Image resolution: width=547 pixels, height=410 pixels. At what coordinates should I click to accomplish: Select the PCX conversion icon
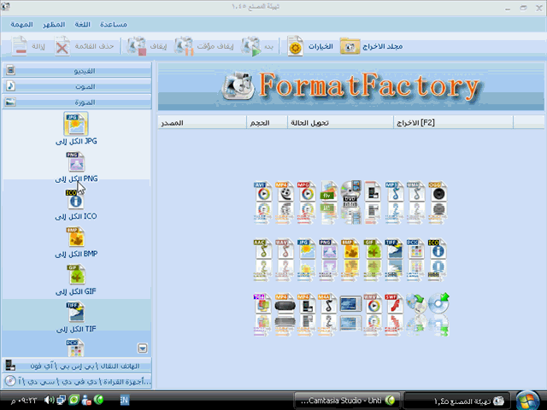coord(75,348)
